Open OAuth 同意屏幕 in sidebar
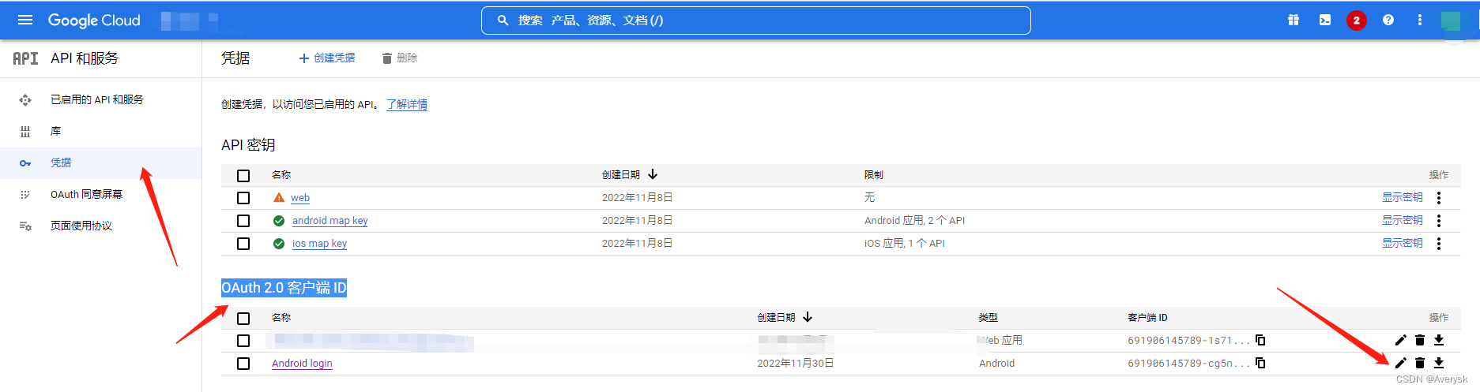 (100, 195)
